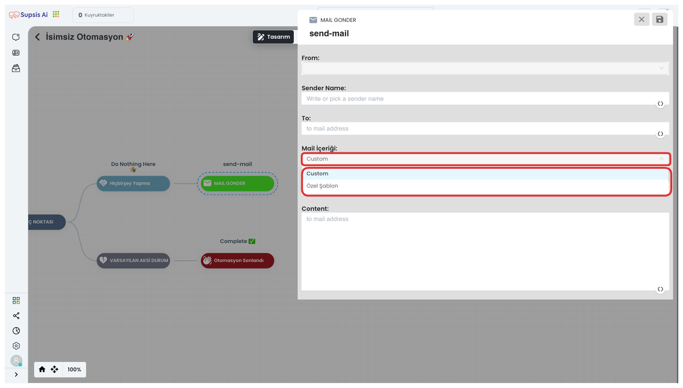Select the MAIL GONDER node on canvas
Viewport: 683px width, 388px height.
(x=237, y=183)
